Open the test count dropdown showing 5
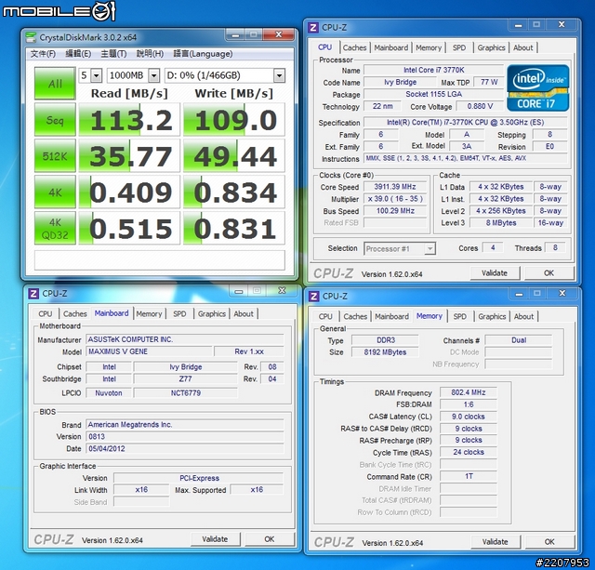This screenshot has height=570, width=595. [x=90, y=75]
